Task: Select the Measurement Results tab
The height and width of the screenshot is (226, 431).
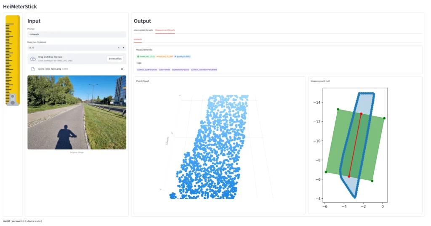Action: [x=165, y=30]
